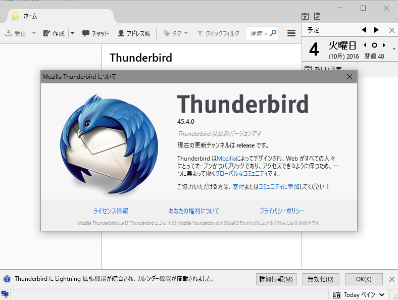Open the Today ペイン dropdown chevron
Screen dimensions: 398x300
(x=382, y=294)
